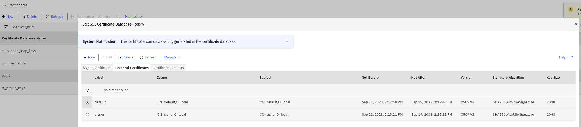Screen dimensions: 581x127
Task: Click the yellow warning icon at top right
Action: click(570, 10)
